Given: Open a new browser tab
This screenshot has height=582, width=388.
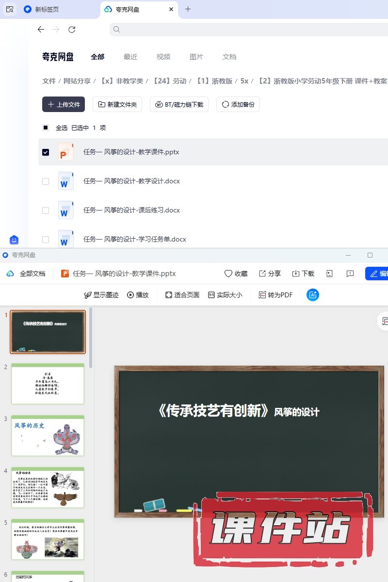Looking at the screenshot, I should pos(188,9).
